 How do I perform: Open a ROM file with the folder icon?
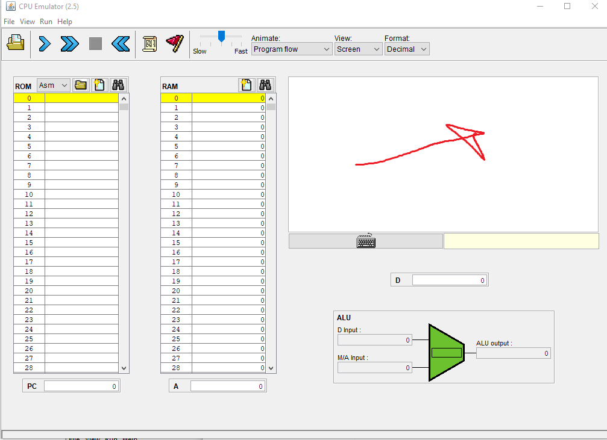81,84
